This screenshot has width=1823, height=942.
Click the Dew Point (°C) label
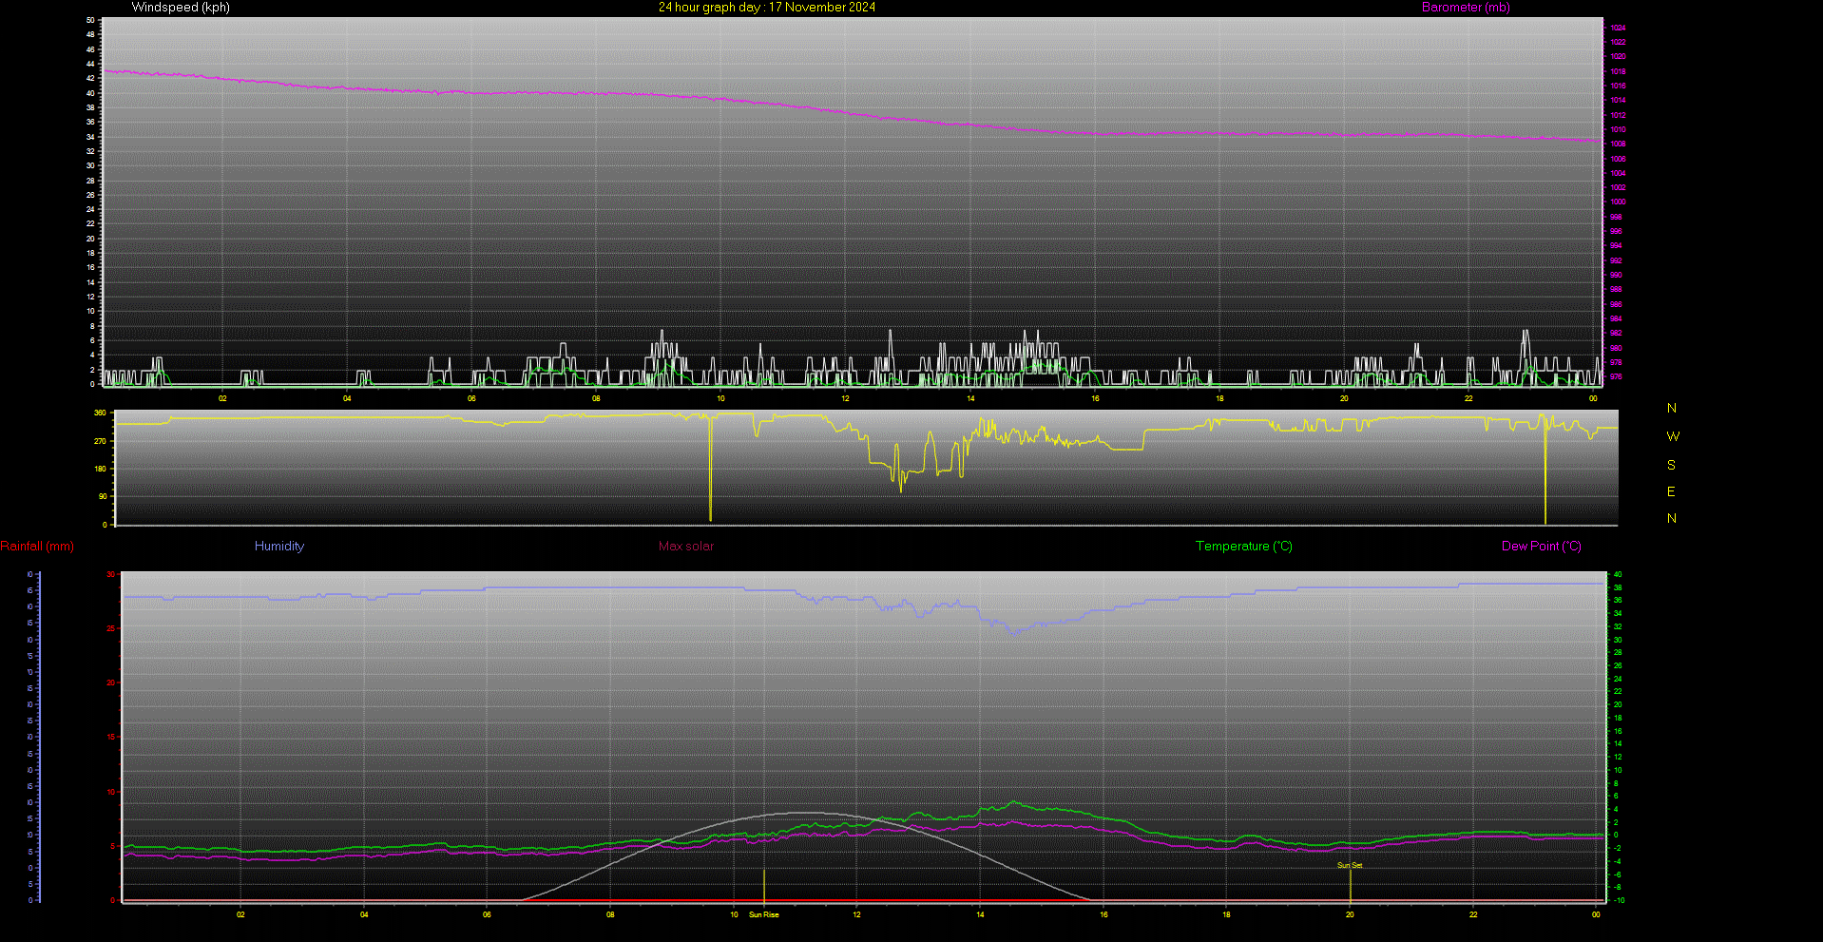[1542, 547]
